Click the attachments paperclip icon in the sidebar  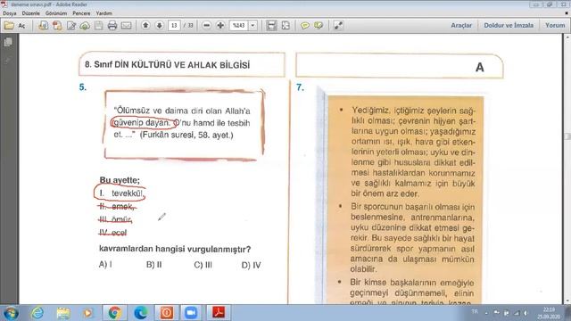click(x=8, y=60)
